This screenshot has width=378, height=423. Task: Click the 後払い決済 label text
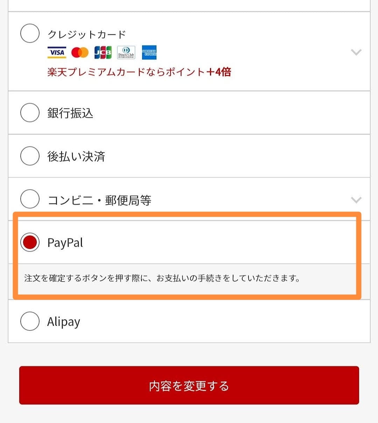76,156
